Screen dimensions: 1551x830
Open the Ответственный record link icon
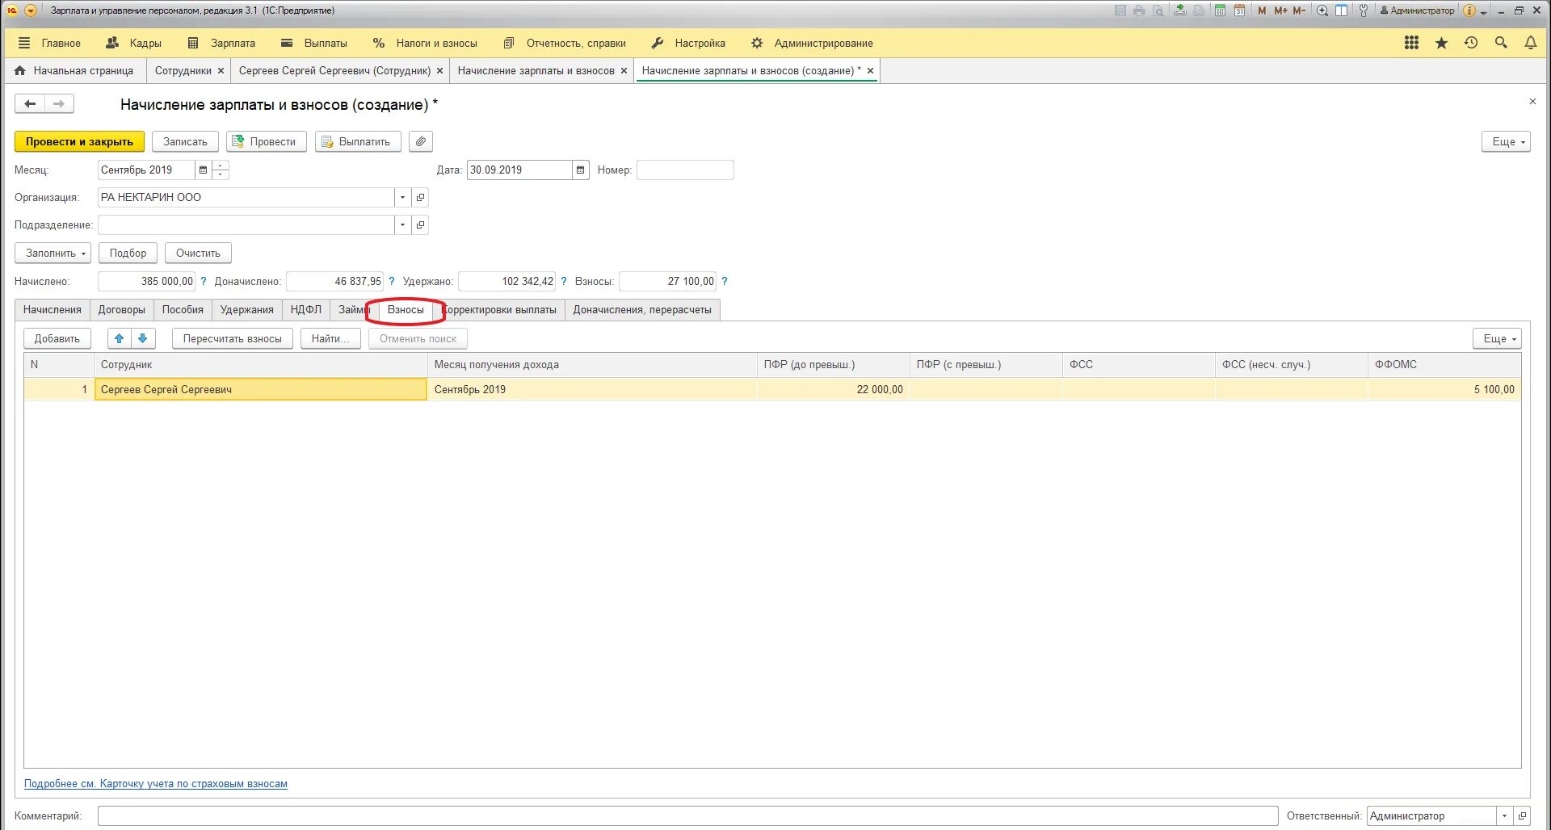1522,815
